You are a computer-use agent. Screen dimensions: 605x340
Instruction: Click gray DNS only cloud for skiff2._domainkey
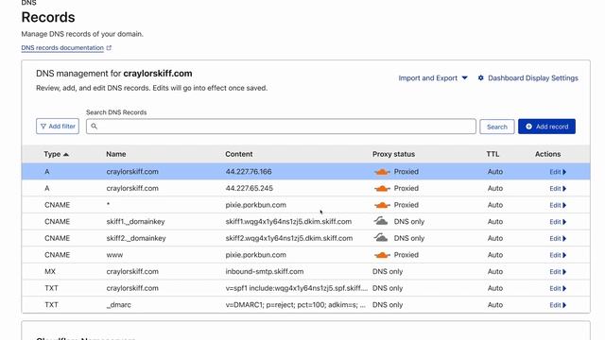click(x=381, y=238)
